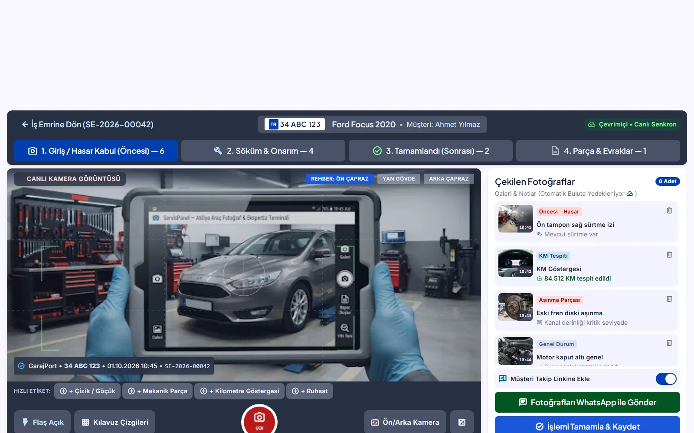Open thumbnail of Ön tampon sağ sürtme izi
The width and height of the screenshot is (694, 433).
pos(516,219)
